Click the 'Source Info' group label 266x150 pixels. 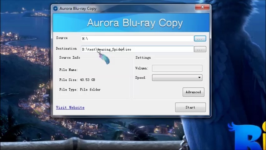(x=69, y=57)
